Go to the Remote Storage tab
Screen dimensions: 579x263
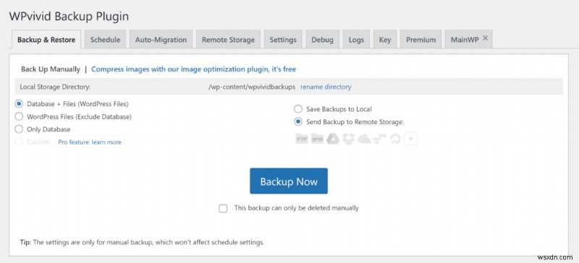tap(228, 40)
